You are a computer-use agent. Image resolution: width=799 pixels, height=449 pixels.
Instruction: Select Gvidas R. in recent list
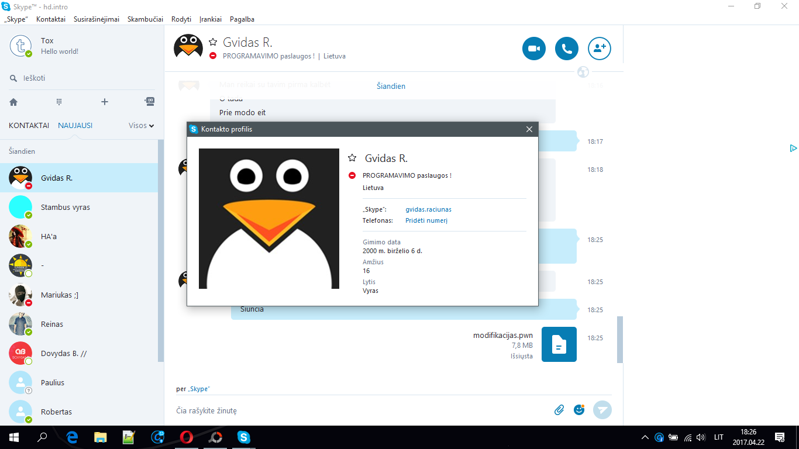click(x=79, y=178)
